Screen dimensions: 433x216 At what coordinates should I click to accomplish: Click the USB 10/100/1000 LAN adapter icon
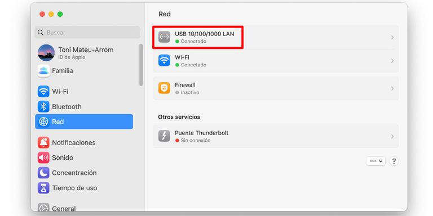point(164,37)
